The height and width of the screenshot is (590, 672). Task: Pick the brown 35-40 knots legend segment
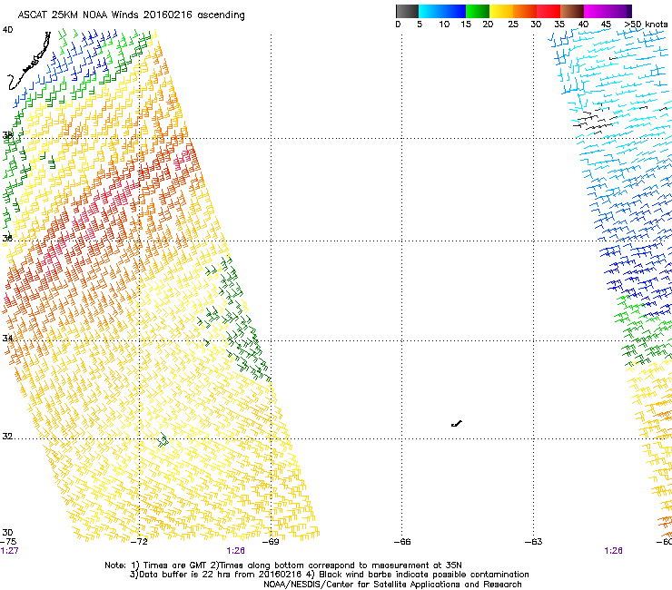(572, 11)
